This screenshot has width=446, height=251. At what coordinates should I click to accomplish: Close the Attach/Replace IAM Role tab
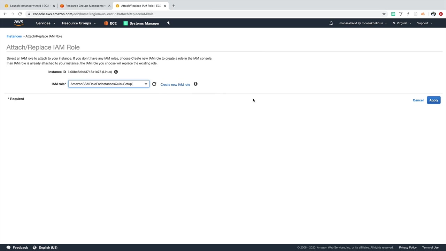pyautogui.click(x=165, y=6)
